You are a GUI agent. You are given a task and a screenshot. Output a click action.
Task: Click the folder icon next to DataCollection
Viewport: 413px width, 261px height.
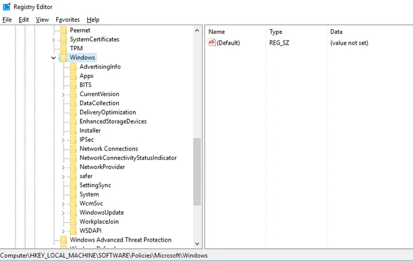72,103
